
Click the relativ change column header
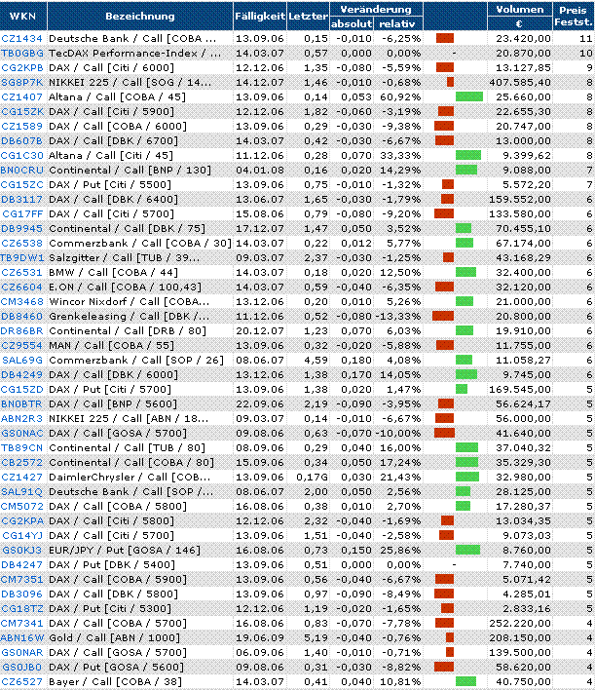coord(397,23)
